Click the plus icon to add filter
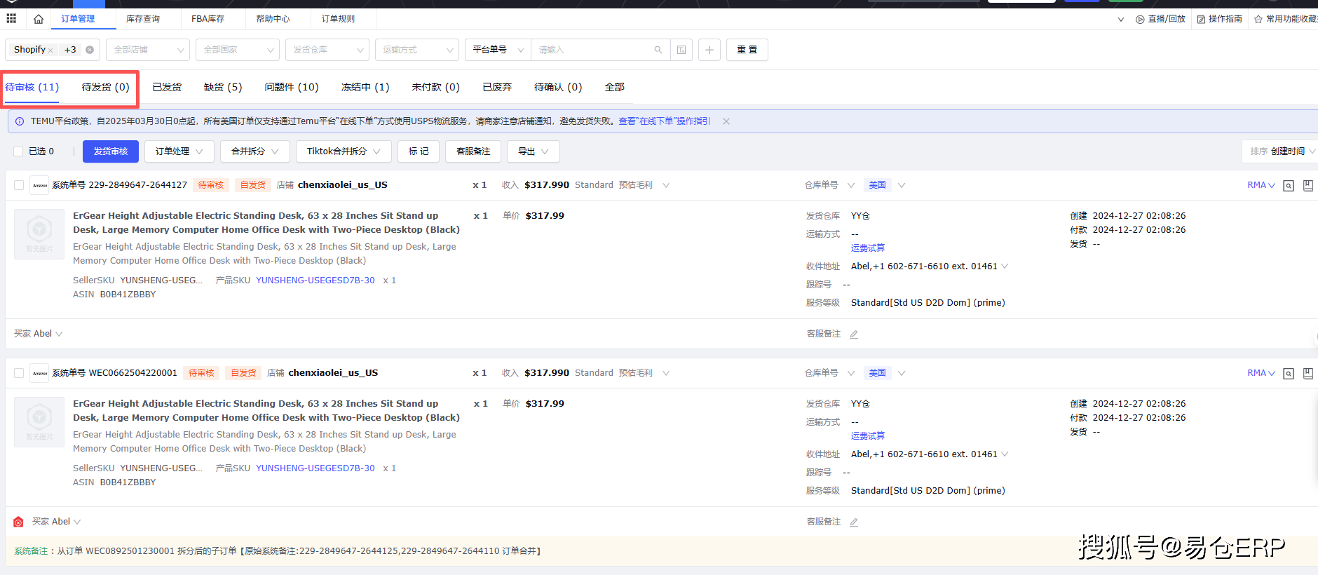1318x575 pixels. tap(709, 50)
